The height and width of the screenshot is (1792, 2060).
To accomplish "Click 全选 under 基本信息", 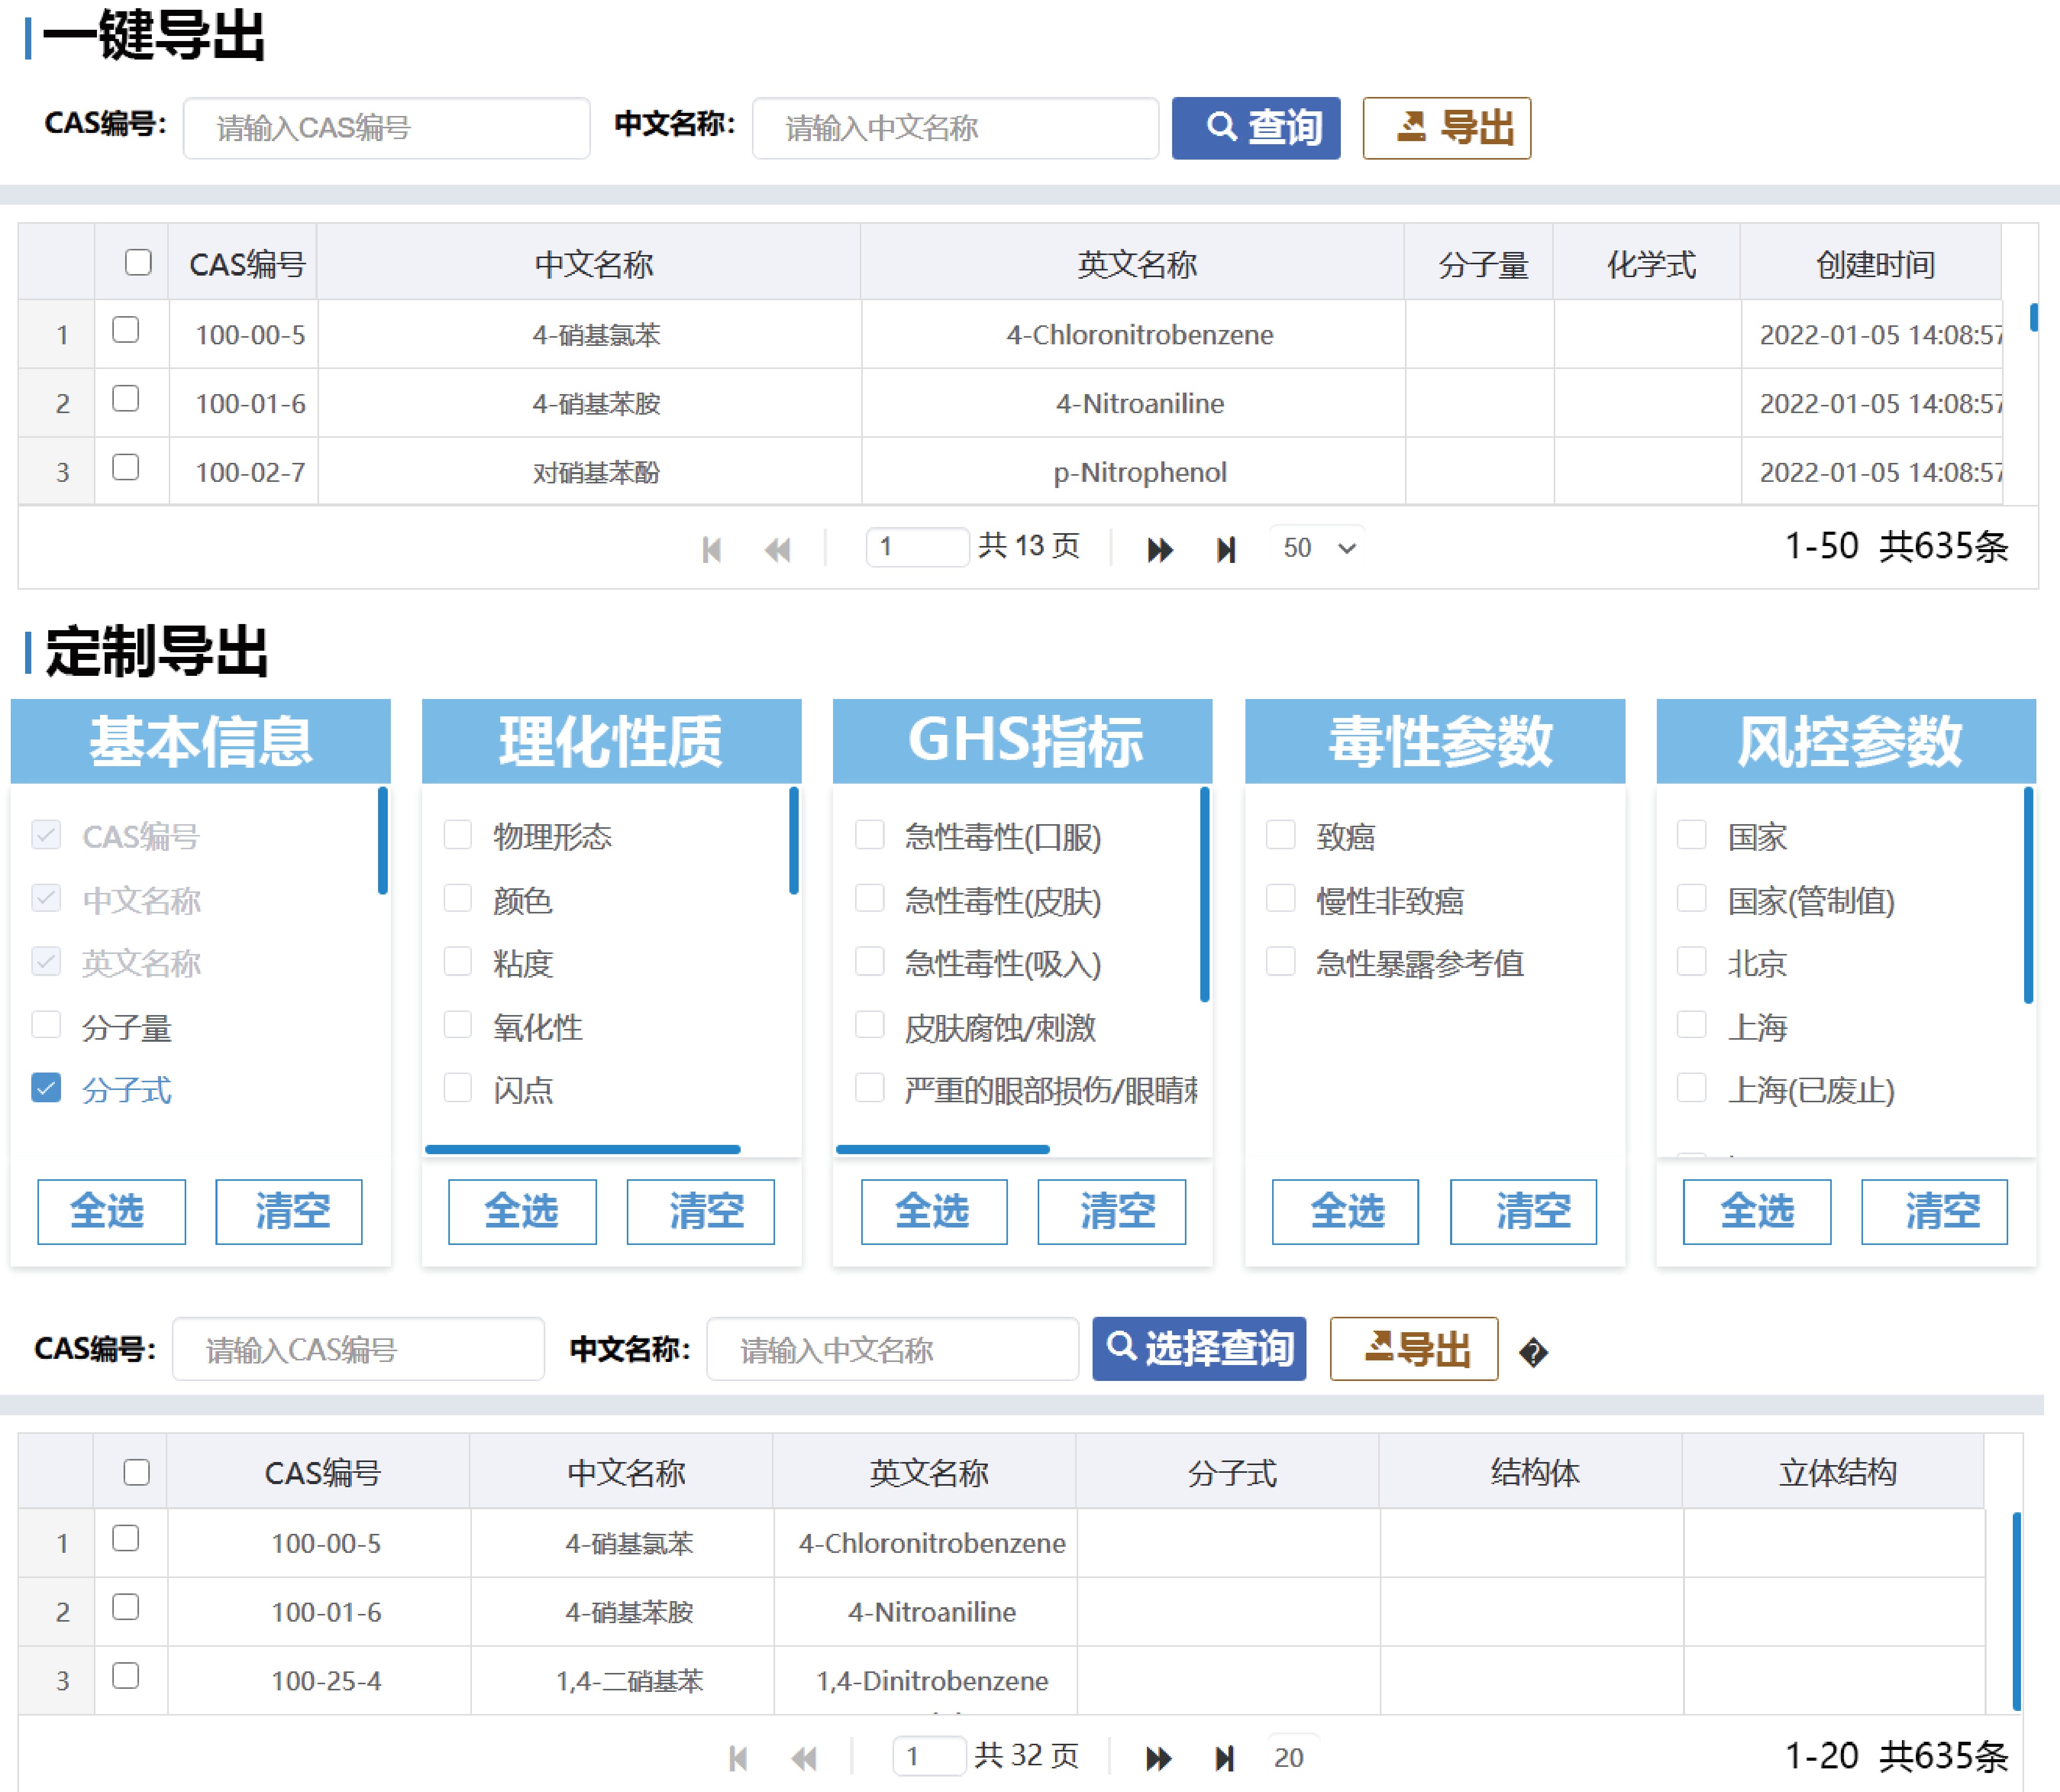I will click(x=111, y=1211).
